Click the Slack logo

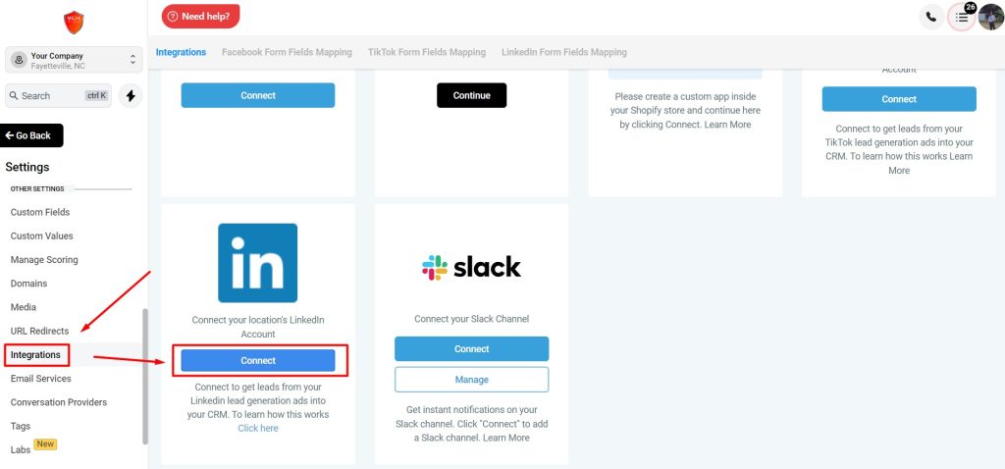coord(472,267)
